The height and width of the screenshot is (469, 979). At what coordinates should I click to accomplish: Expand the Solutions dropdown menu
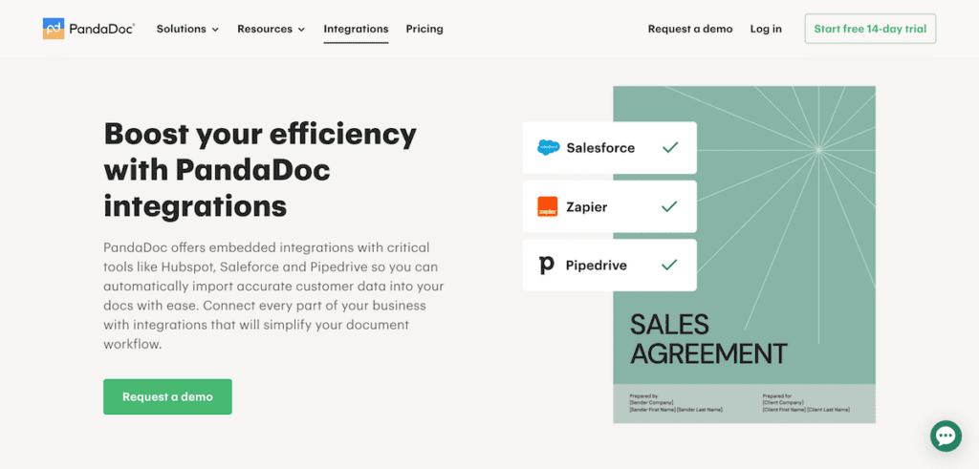tap(187, 29)
